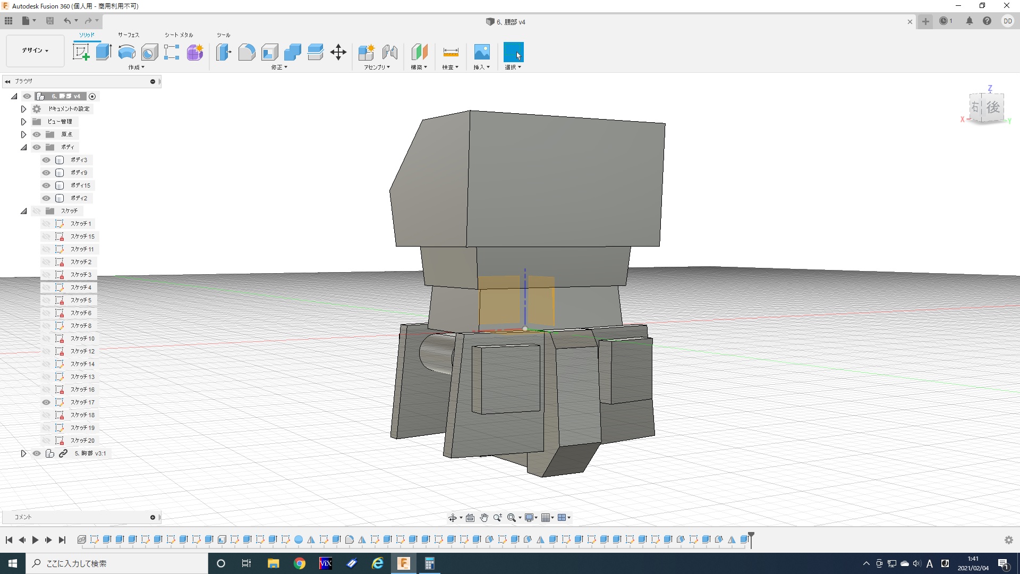The image size is (1020, 574).
Task: Click the Insert image icon
Action: (481, 52)
